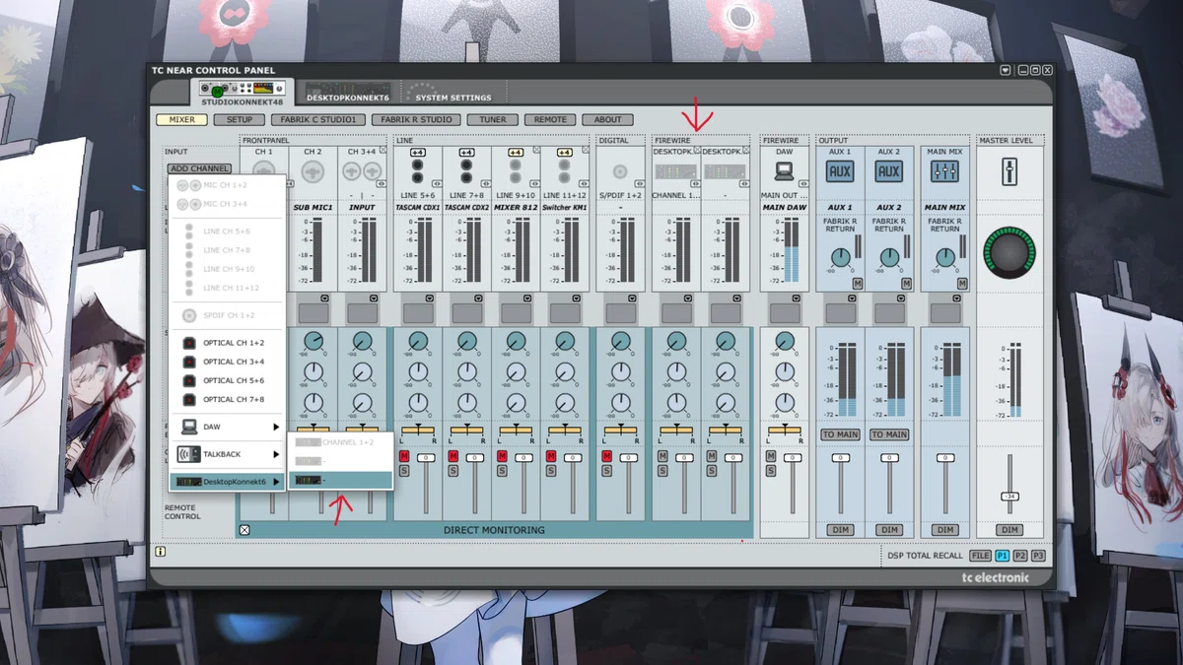The image size is (1183, 665).
Task: Click the DesktopKonnekt CHANNEL 1 device icon
Action: click(676, 171)
